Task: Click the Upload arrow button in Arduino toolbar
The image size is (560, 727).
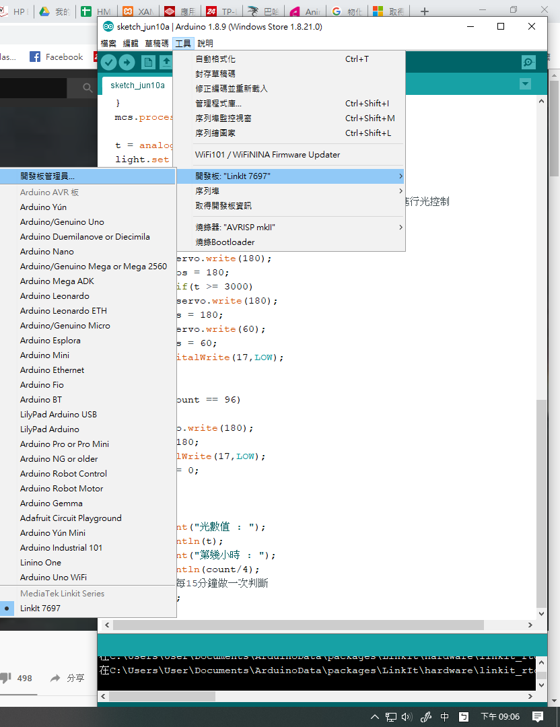Action: [127, 62]
